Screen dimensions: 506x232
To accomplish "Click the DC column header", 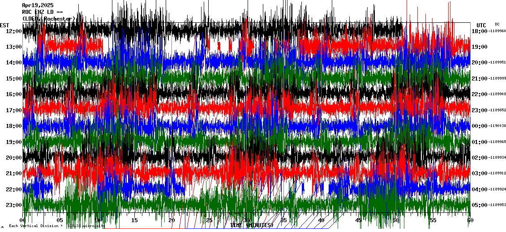I will [x=497, y=24].
